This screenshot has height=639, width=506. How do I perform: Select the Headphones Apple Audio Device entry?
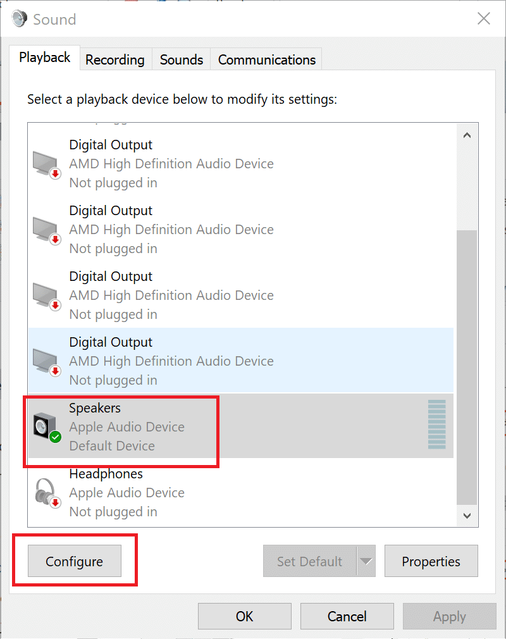click(126, 492)
